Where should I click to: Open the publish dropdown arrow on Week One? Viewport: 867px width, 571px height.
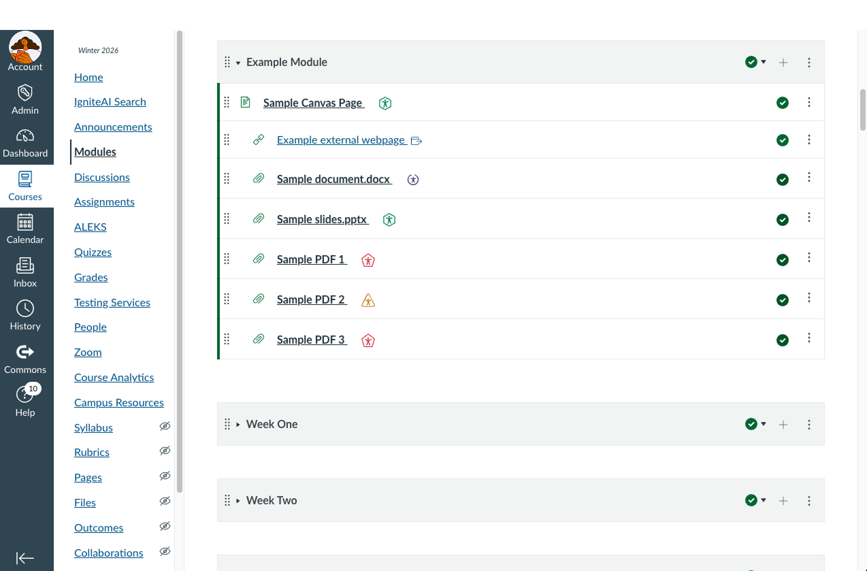click(x=763, y=423)
